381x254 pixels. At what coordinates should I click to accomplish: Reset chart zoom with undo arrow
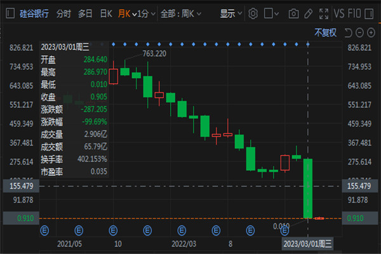348,32
